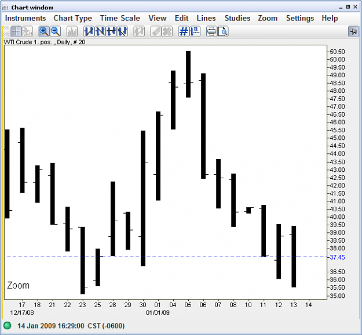The width and height of the screenshot is (362, 335).
Task: Select the horizontal line tool
Action: (x=111, y=31)
